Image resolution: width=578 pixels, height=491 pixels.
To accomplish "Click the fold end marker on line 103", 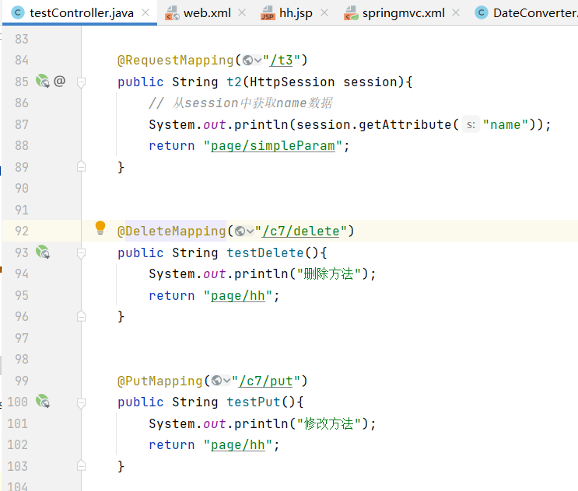I will (82, 465).
